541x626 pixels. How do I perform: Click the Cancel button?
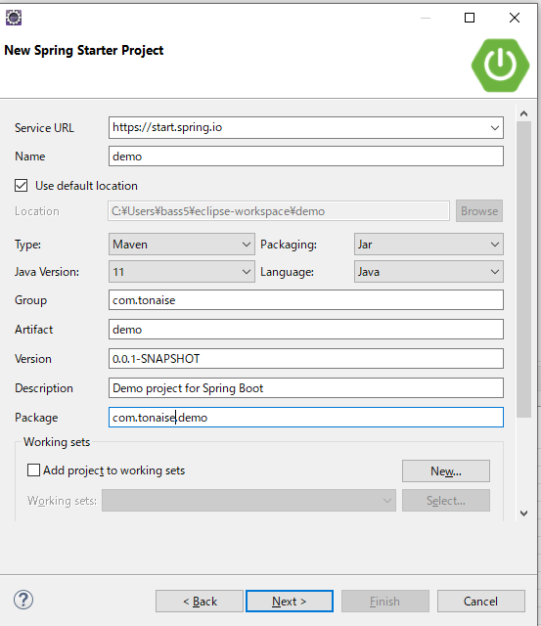[481, 601]
